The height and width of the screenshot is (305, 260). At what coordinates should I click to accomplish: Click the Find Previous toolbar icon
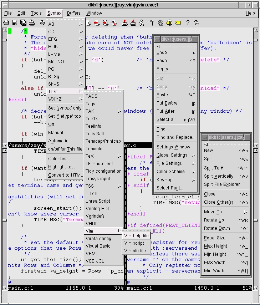click(x=106, y=23)
